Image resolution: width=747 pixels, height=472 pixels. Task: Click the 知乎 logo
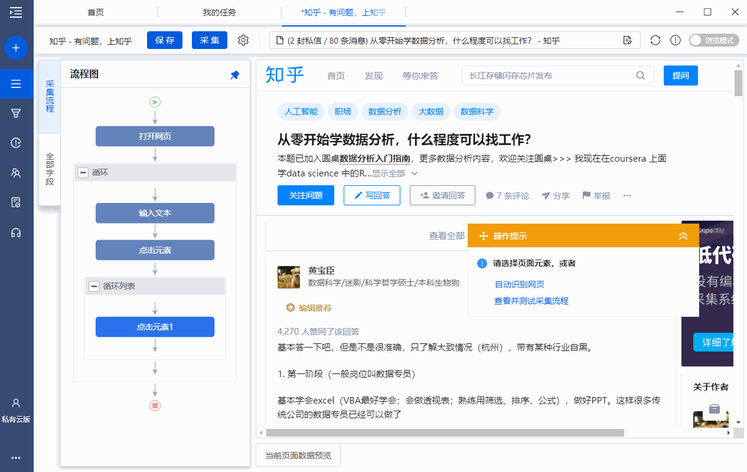tap(285, 76)
